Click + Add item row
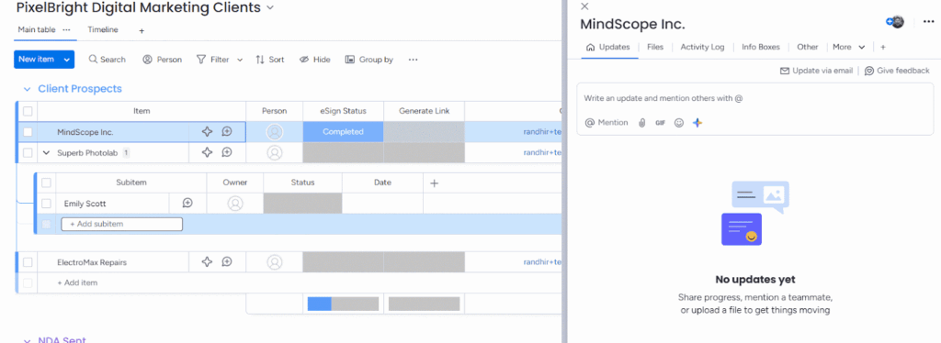941x343 pixels. point(77,282)
